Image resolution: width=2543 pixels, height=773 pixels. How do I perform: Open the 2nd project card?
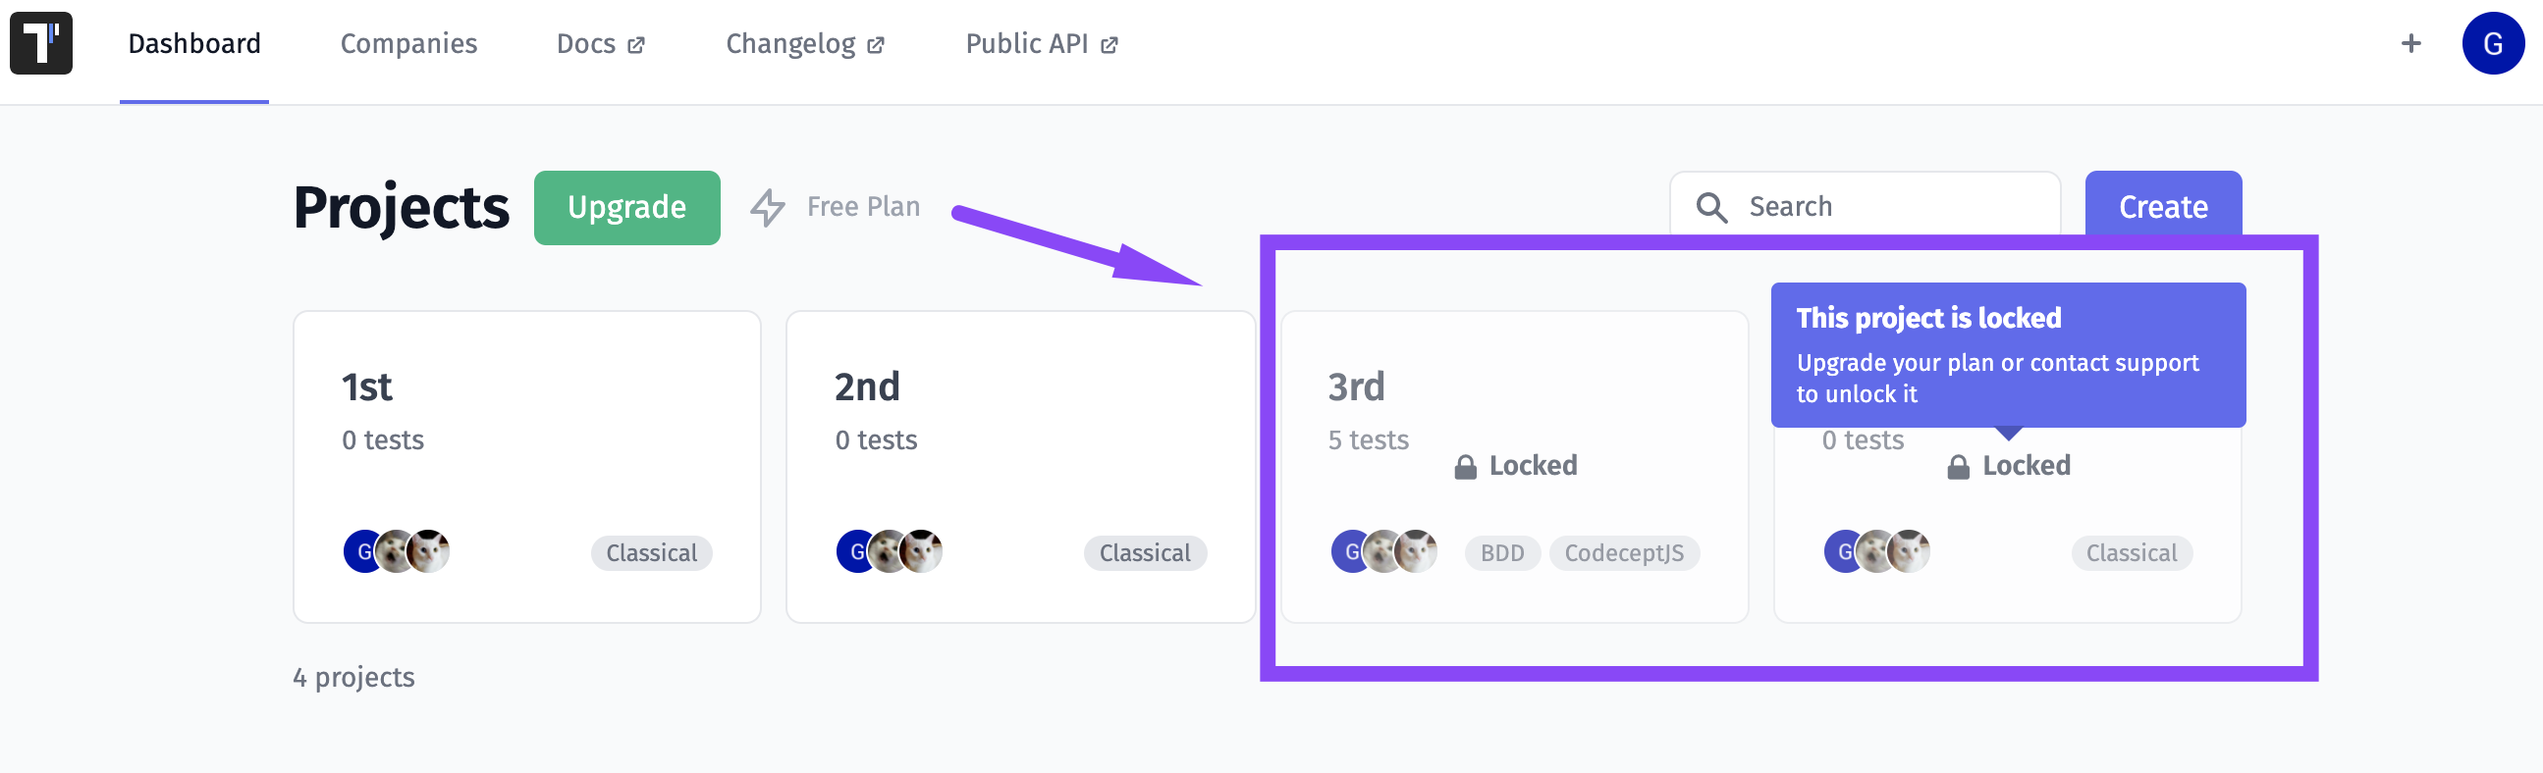1021,466
